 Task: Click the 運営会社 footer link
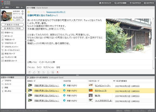[x=119, y=110]
